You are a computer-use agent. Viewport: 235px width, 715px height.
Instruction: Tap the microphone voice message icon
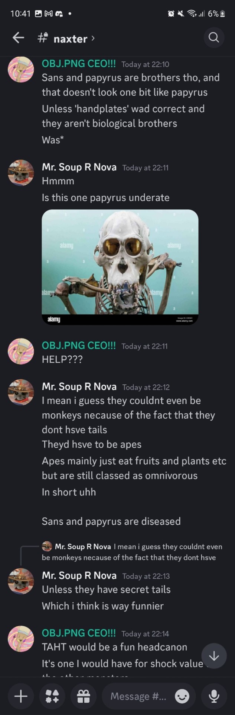(214, 696)
